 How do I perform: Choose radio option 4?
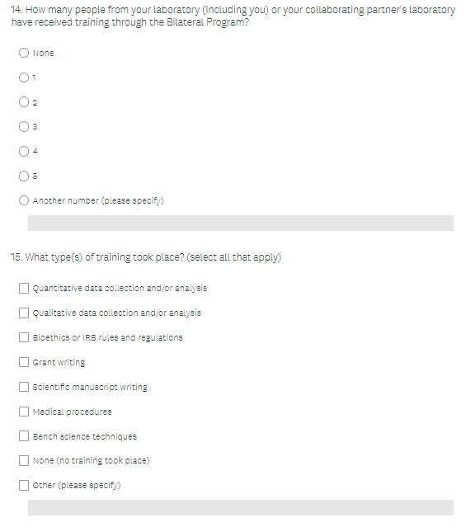click(x=24, y=151)
